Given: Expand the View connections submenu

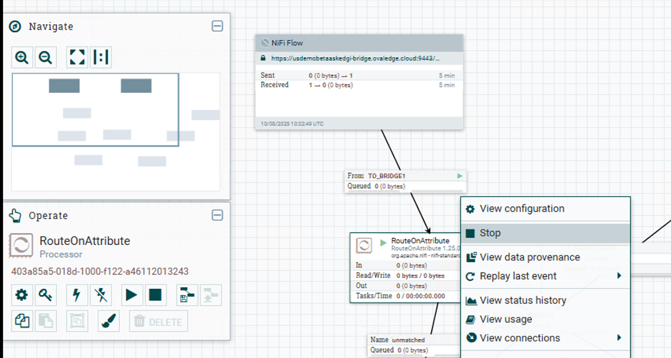Looking at the screenshot, I should coord(619,338).
